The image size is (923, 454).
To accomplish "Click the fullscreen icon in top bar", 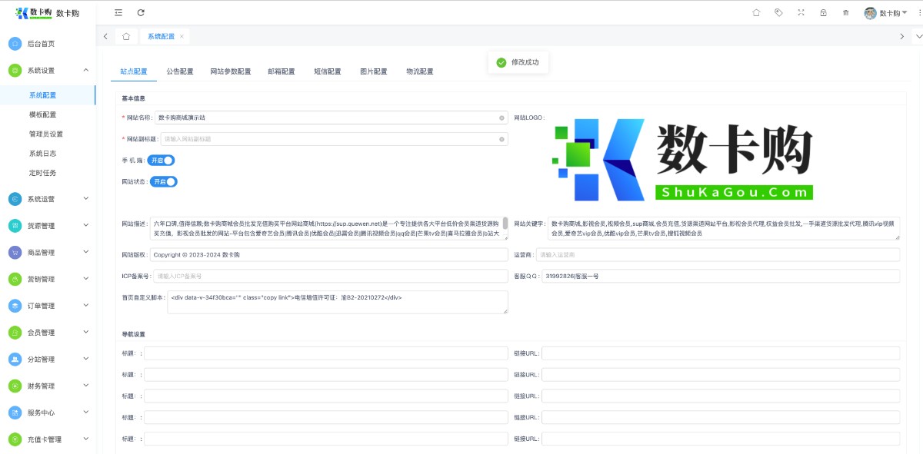I will pos(801,12).
